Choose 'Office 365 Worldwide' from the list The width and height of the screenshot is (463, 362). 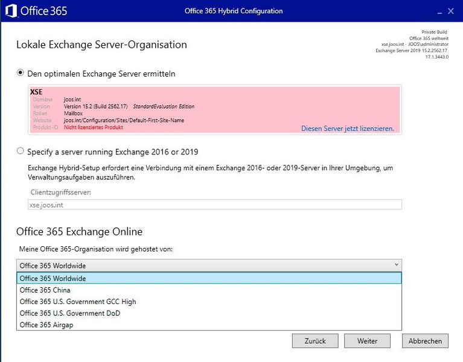click(209, 278)
